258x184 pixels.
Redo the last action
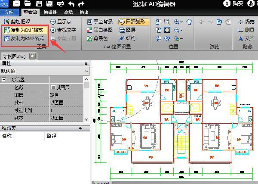point(81,4)
